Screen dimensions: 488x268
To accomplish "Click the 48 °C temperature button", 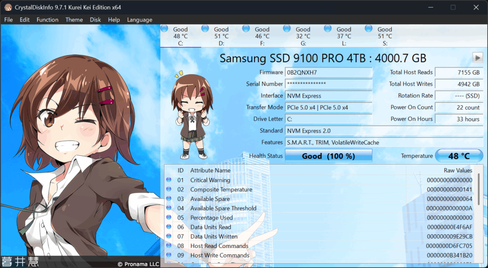I will pos(459,156).
